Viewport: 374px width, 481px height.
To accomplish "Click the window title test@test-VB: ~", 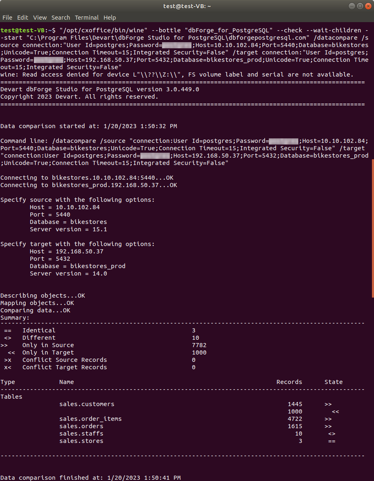I will [187, 6].
